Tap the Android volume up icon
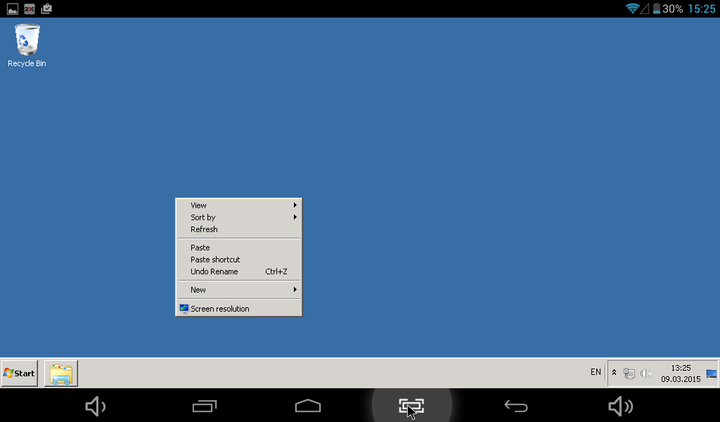 tap(620, 407)
